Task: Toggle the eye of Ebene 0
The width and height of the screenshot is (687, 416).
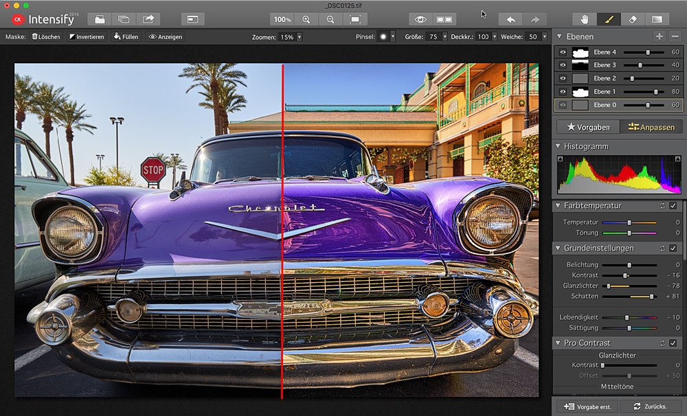Action: [563, 105]
